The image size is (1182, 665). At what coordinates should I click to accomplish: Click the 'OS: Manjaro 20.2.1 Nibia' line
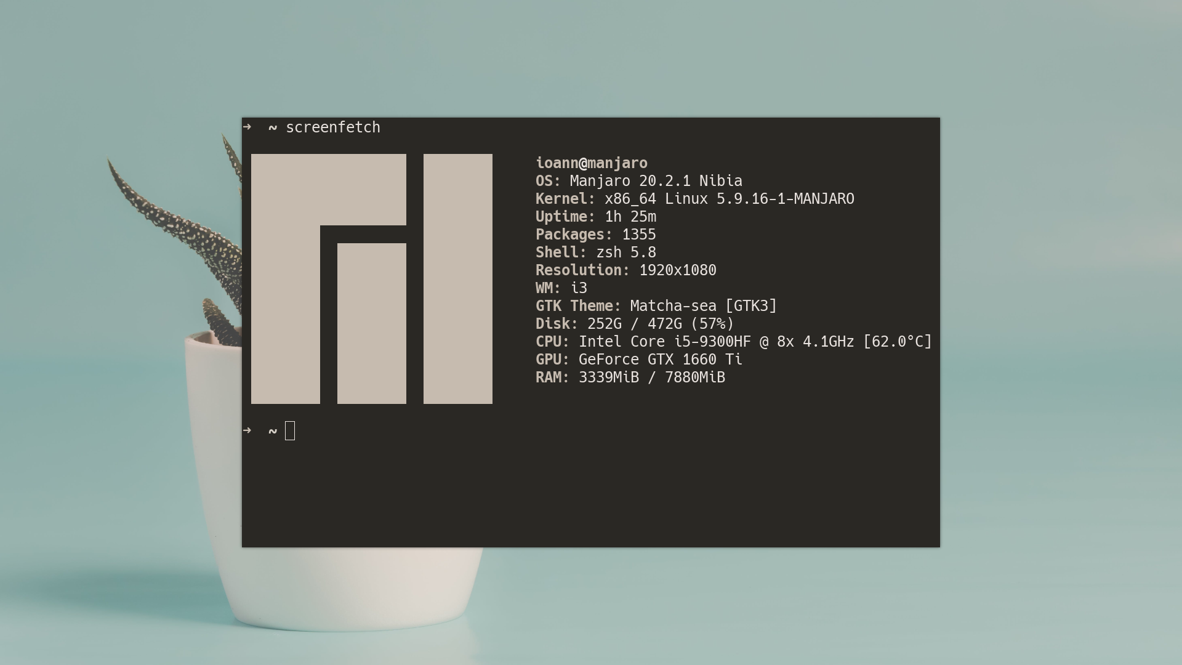(639, 181)
